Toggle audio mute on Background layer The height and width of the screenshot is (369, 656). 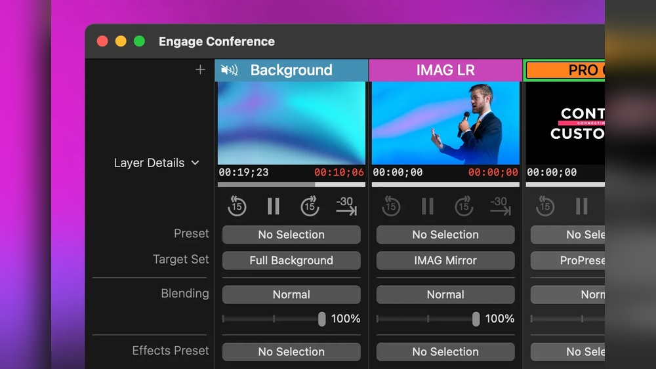point(230,70)
